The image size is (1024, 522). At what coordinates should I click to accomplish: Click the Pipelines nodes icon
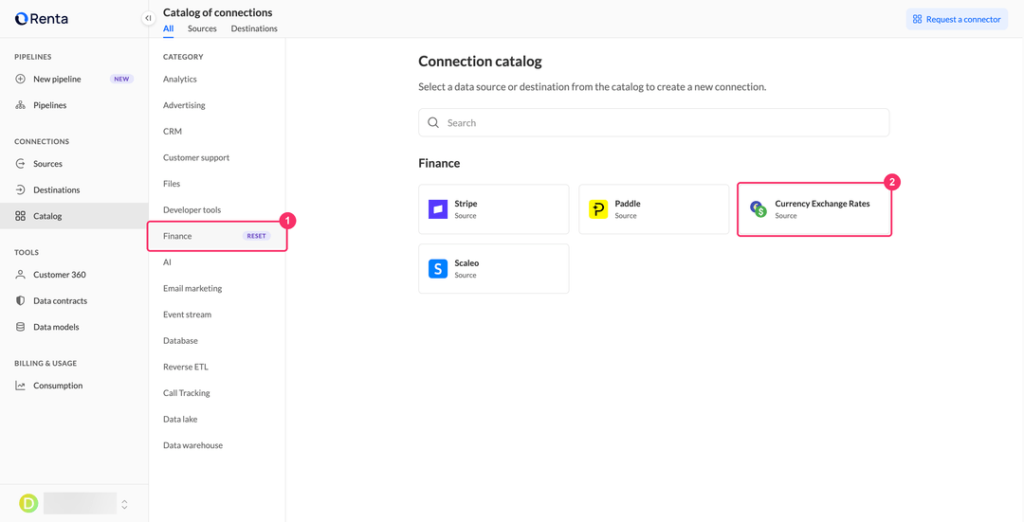tap(20, 105)
